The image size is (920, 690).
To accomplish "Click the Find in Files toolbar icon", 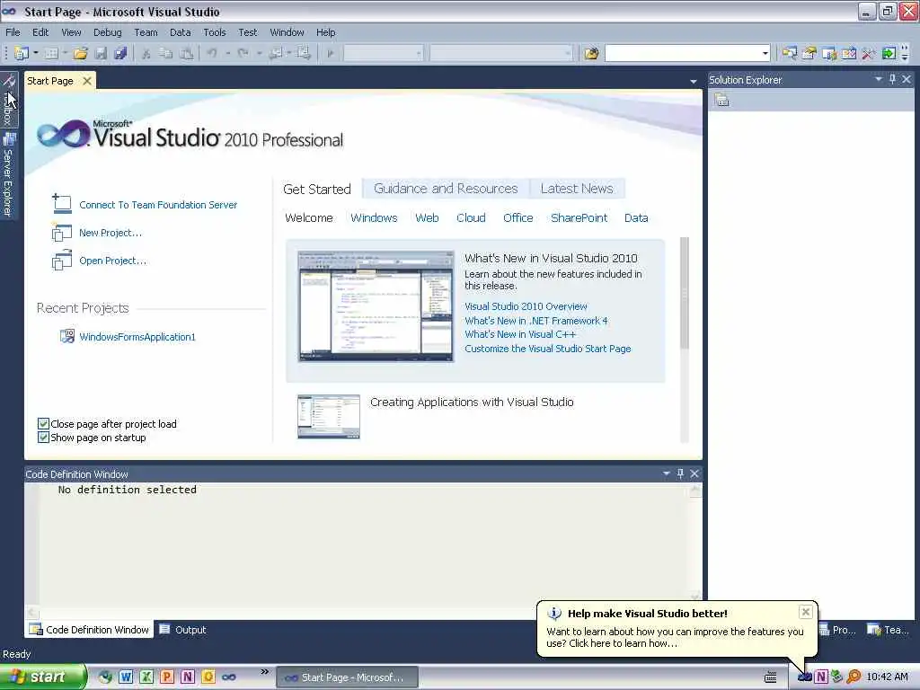I will [591, 53].
